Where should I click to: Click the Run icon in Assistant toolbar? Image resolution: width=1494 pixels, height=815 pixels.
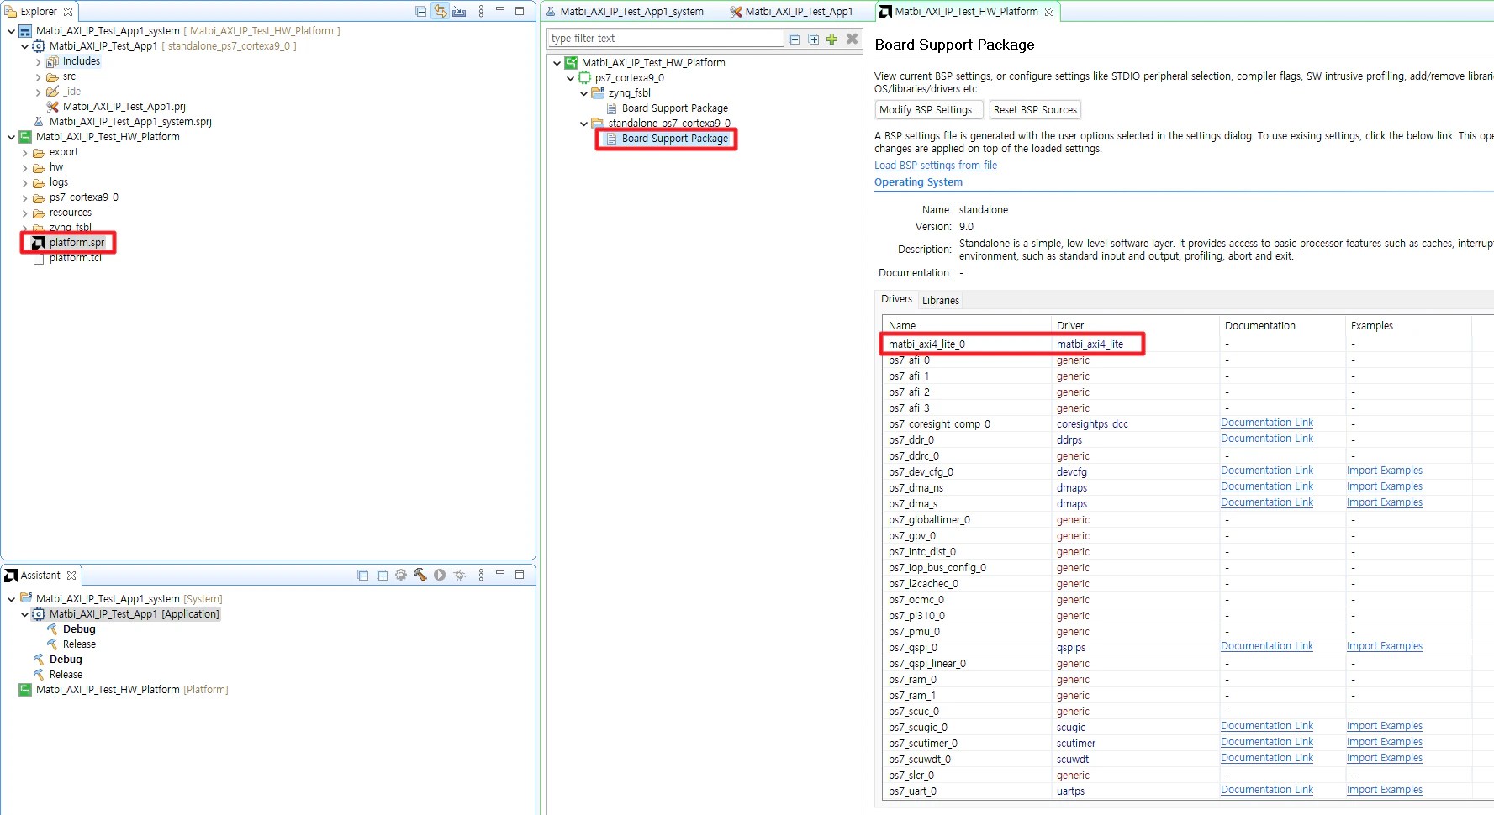[440, 576]
